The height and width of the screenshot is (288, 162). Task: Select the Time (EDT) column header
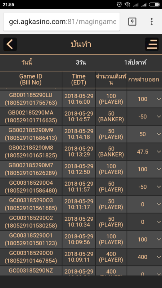79,79
